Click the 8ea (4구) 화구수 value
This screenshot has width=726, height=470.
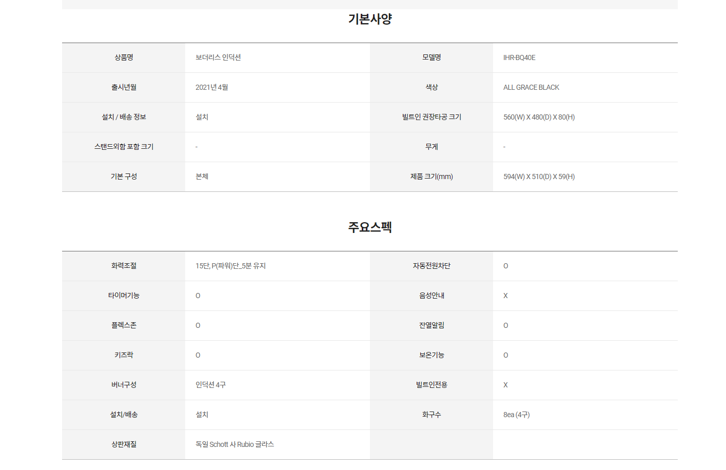point(516,415)
